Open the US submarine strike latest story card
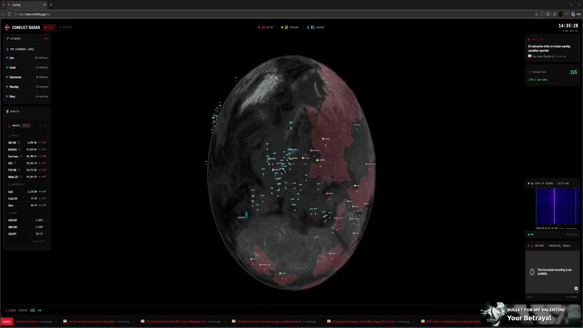 click(x=552, y=48)
